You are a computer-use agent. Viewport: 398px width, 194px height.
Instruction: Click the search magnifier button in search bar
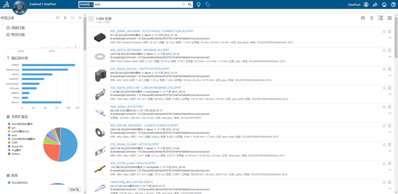click(189, 5)
